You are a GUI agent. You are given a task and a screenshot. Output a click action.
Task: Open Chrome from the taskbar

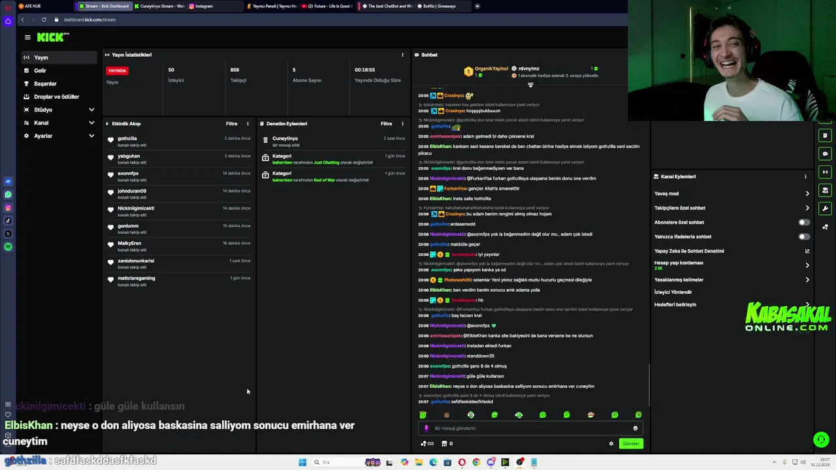476,462
